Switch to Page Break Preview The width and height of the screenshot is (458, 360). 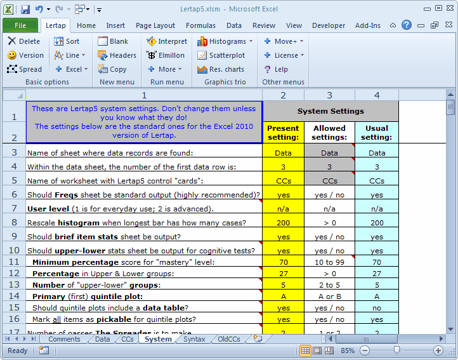click(x=329, y=350)
